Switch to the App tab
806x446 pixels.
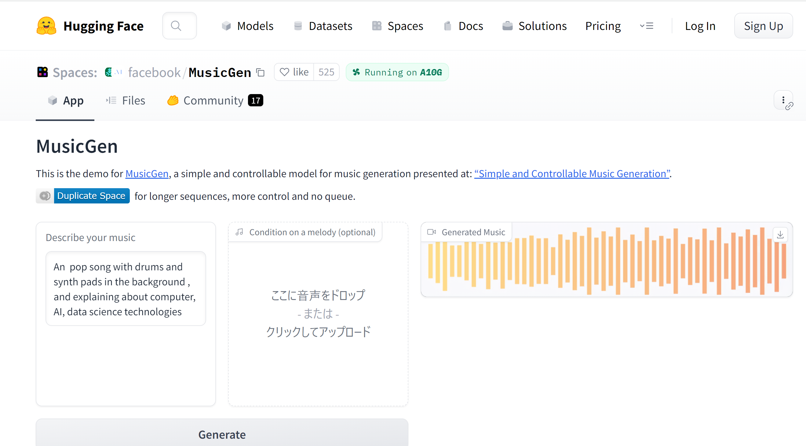click(x=65, y=101)
